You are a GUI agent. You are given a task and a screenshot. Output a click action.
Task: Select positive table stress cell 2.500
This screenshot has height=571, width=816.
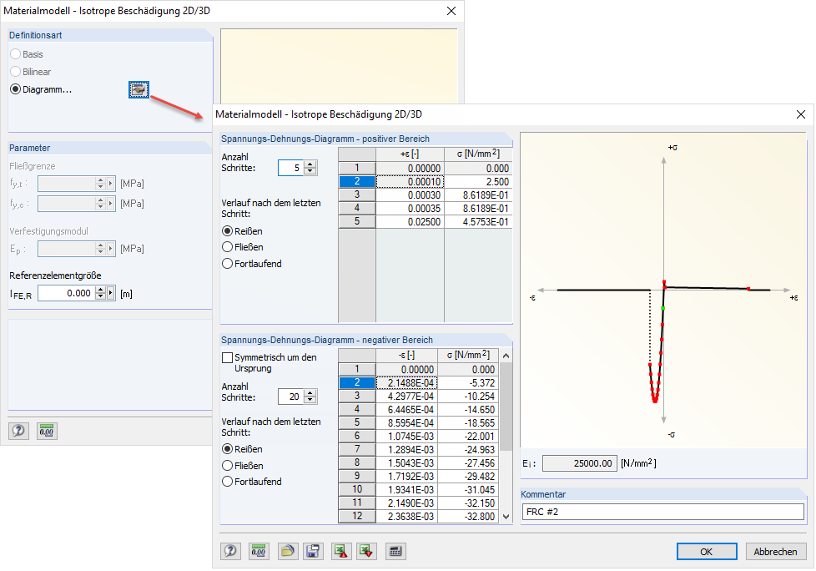pyautogui.click(x=478, y=182)
